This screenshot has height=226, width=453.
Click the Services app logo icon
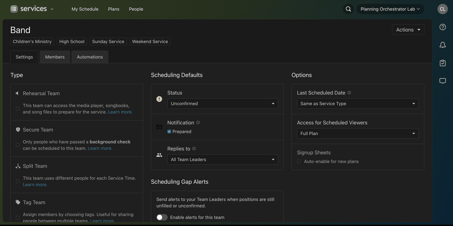[x=14, y=9]
